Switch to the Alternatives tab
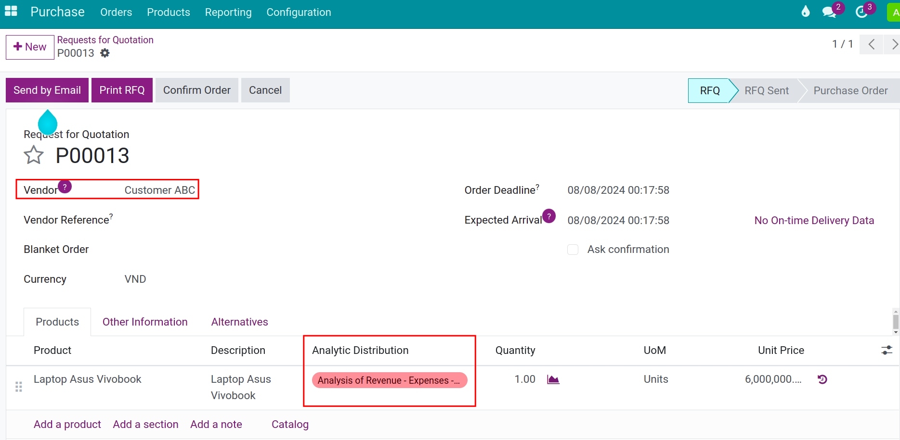Image resolution: width=900 pixels, height=440 pixels. [240, 322]
